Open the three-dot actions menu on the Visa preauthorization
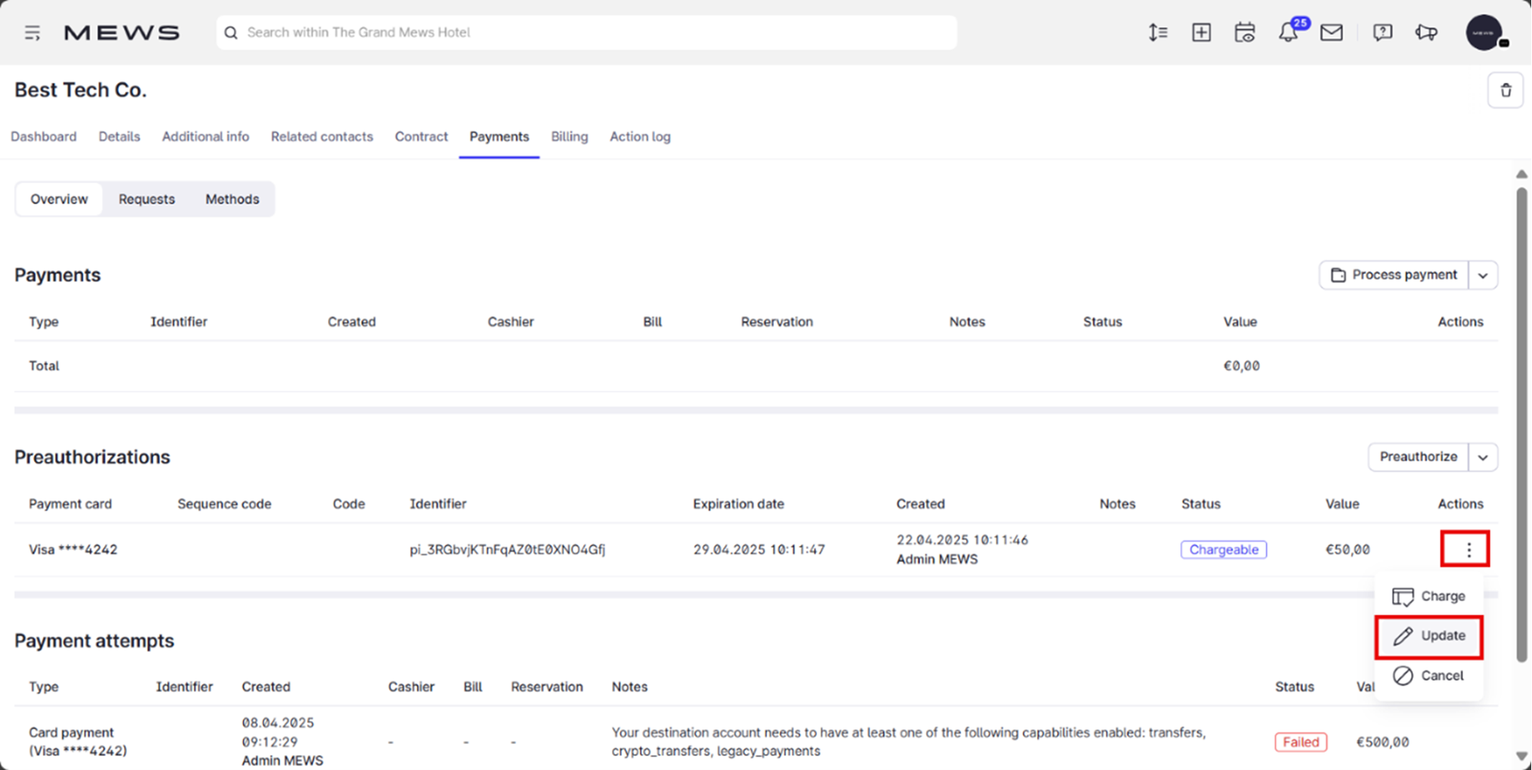Image resolution: width=1532 pixels, height=770 pixels. click(x=1465, y=549)
